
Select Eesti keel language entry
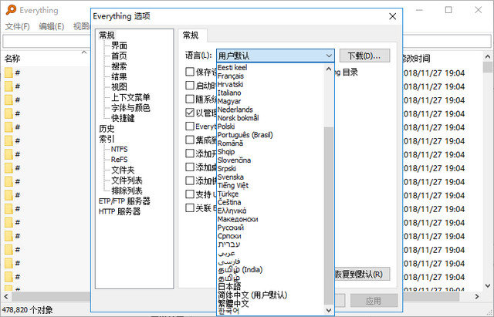pyautogui.click(x=232, y=67)
